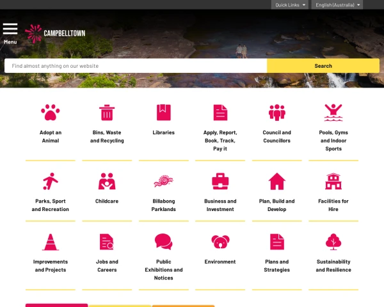Click the book Libraries icon

pyautogui.click(x=164, y=113)
